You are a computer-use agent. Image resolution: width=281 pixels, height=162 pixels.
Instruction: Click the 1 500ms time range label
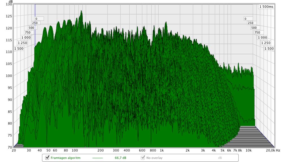pos(266,7)
